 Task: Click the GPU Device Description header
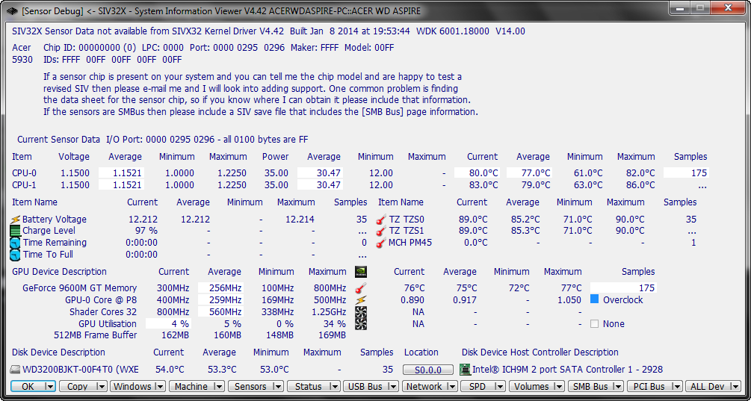[59, 272]
